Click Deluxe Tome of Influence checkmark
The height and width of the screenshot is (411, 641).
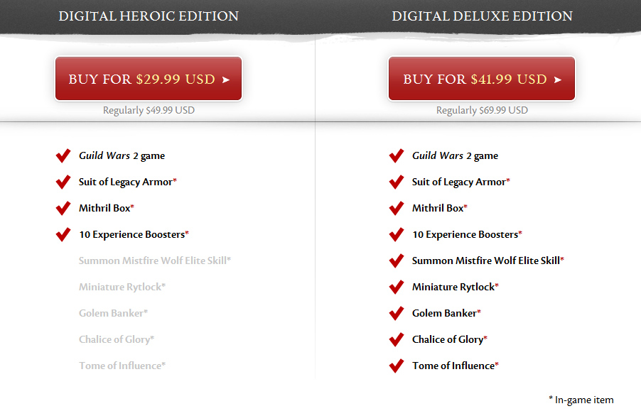[397, 366]
